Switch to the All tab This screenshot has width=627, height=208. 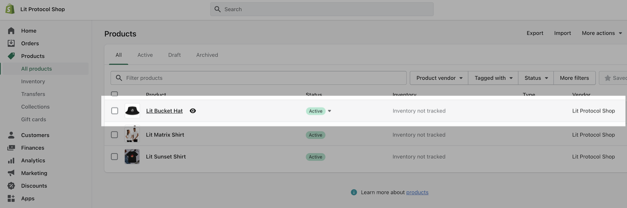coord(119,55)
